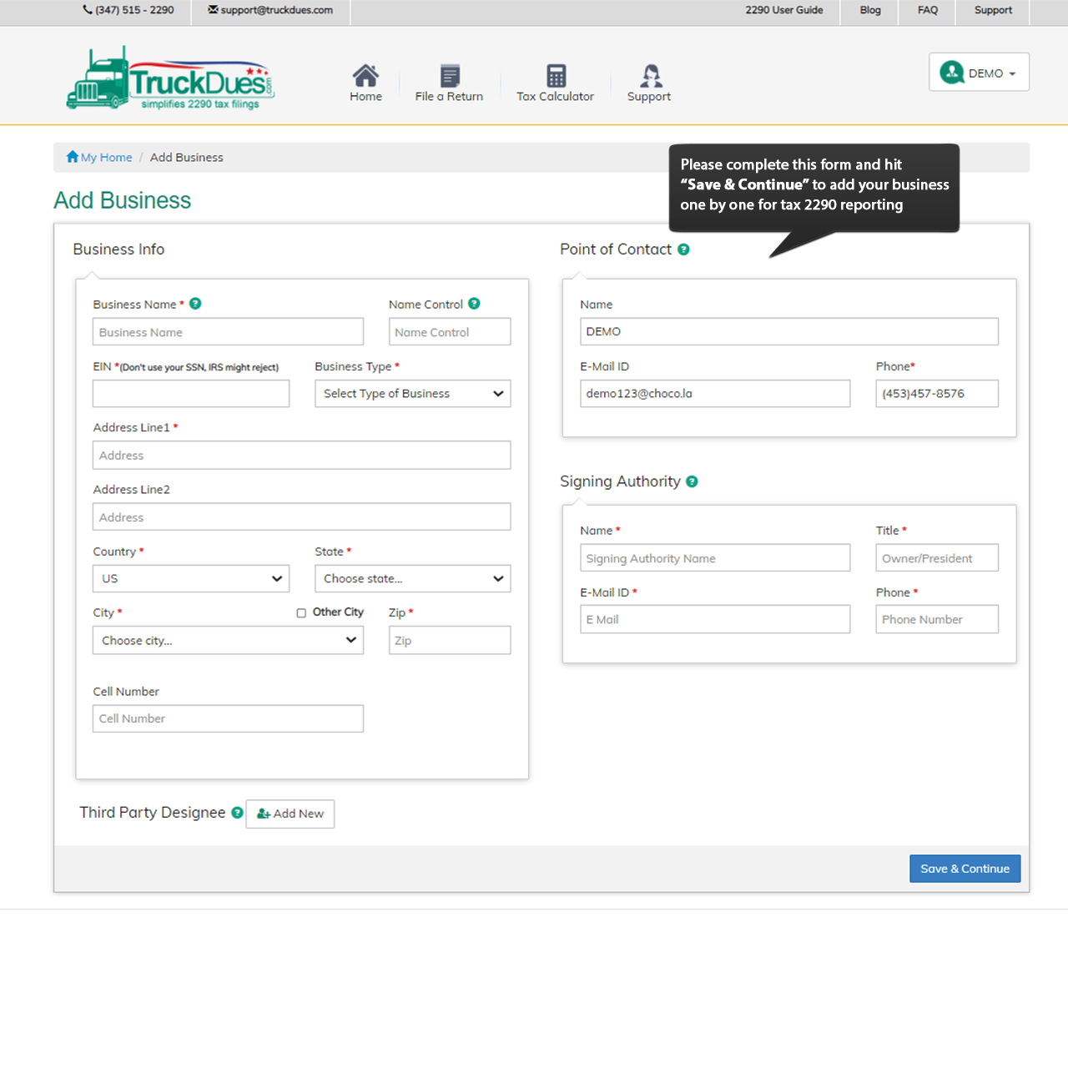The image size is (1068, 1068).
Task: Click the support@truckdues.com email link
Action: coord(276,10)
